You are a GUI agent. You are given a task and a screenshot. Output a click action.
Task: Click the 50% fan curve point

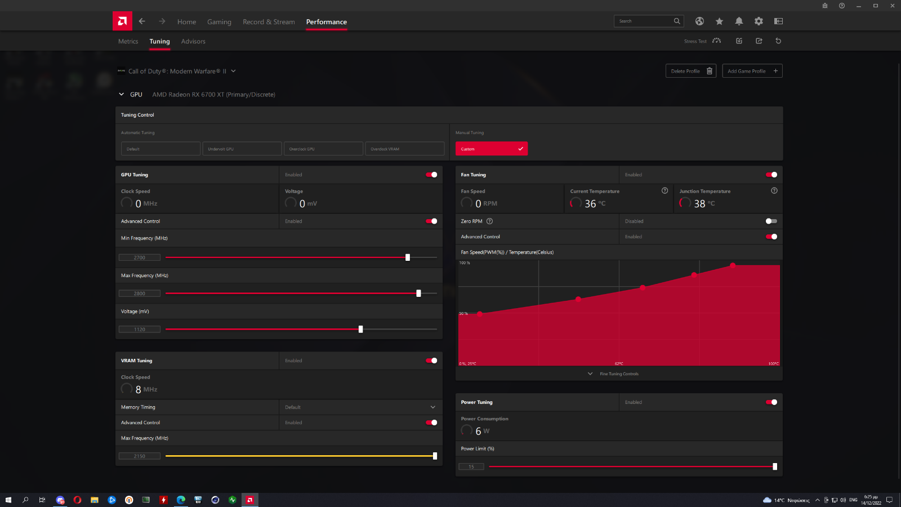click(480, 314)
